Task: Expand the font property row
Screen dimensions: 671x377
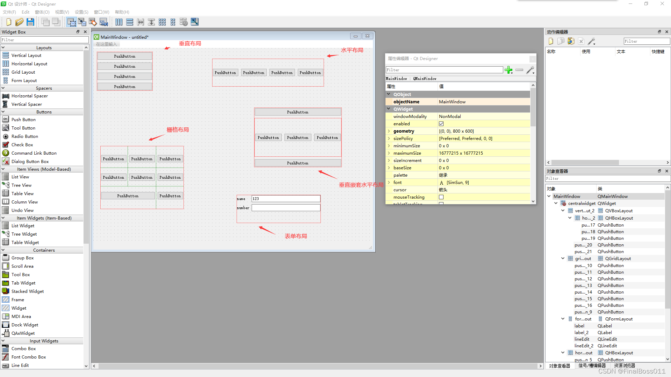Action: click(x=389, y=182)
